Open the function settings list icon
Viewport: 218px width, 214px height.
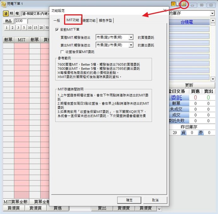click(184, 4)
